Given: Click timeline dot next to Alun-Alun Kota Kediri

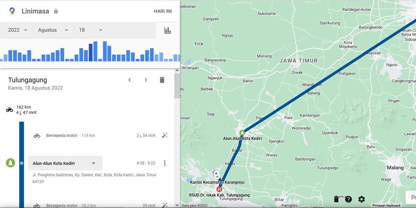Looking at the screenshot, I should coord(22,163).
